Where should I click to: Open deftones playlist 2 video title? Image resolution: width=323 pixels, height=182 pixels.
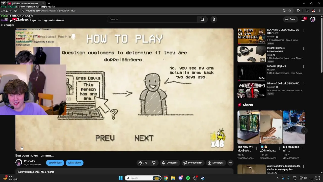(277, 66)
